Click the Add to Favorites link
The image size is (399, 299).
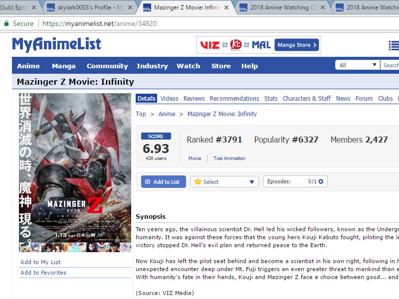tap(43, 273)
